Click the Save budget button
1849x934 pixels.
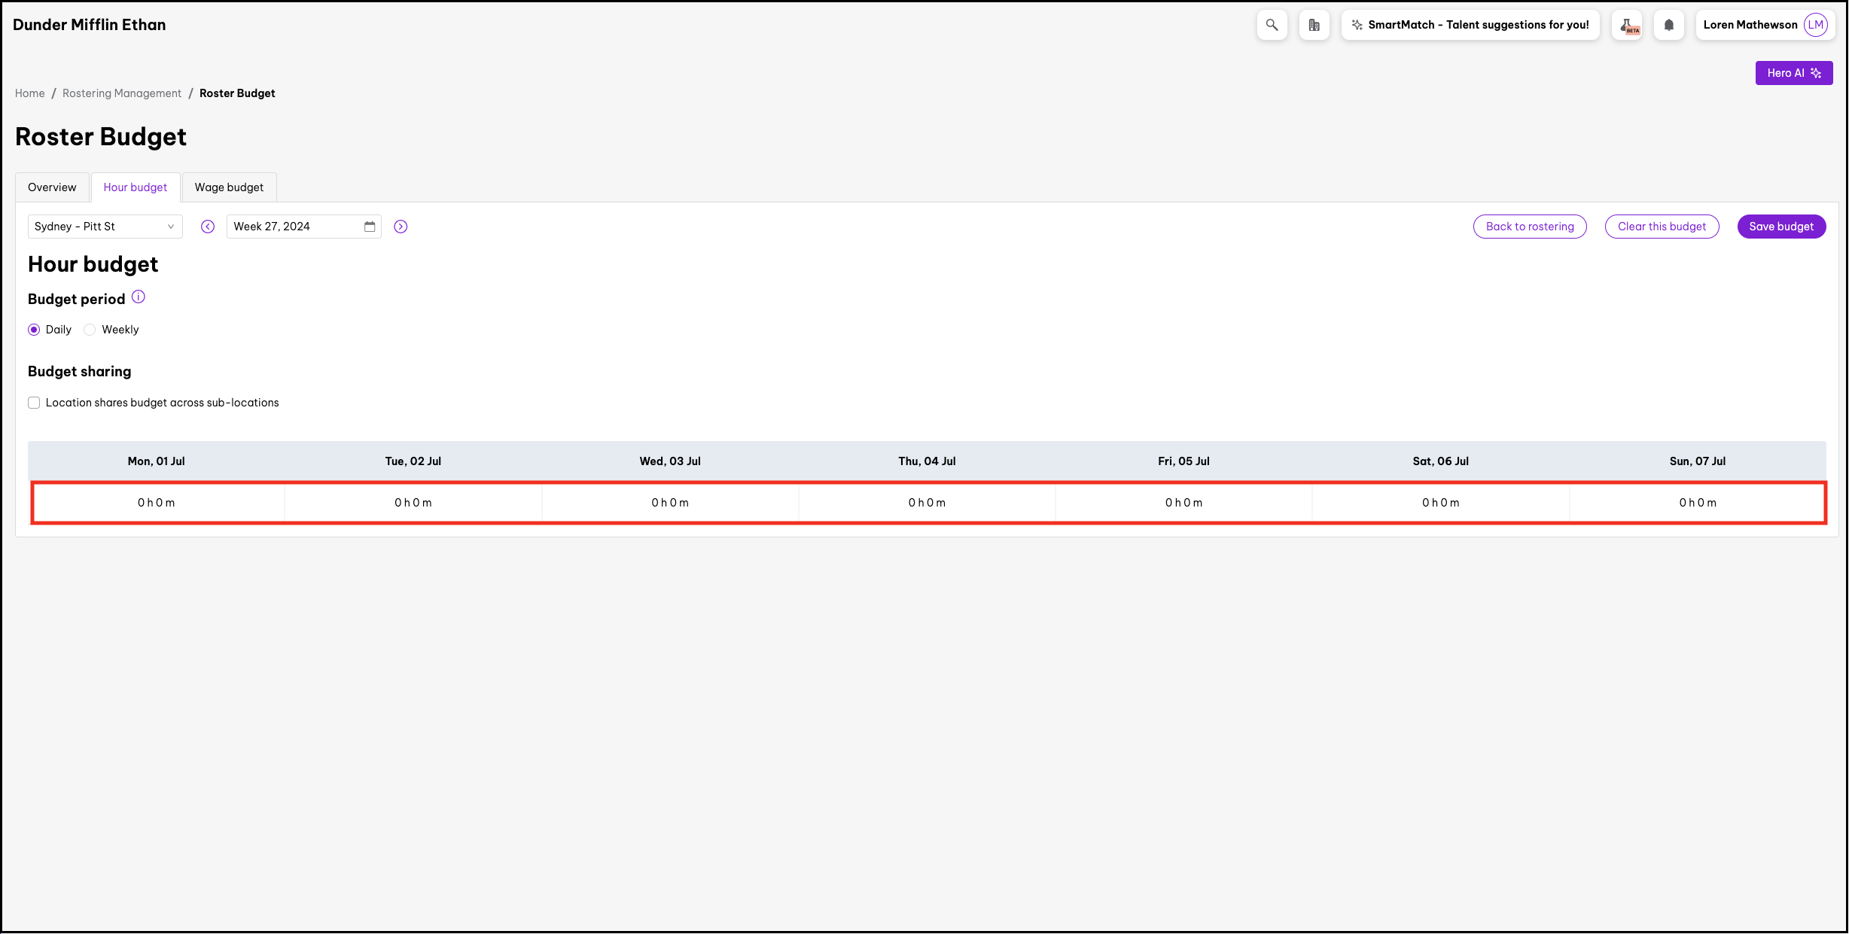pyautogui.click(x=1780, y=227)
